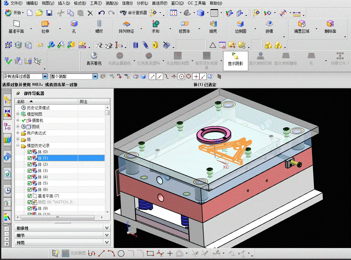
Task: Uncheck the 体 (3) visibility checkbox
Action: tap(29, 170)
